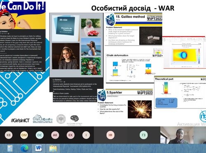
Task: Click the photo with red flowers
Action: point(91,28)
